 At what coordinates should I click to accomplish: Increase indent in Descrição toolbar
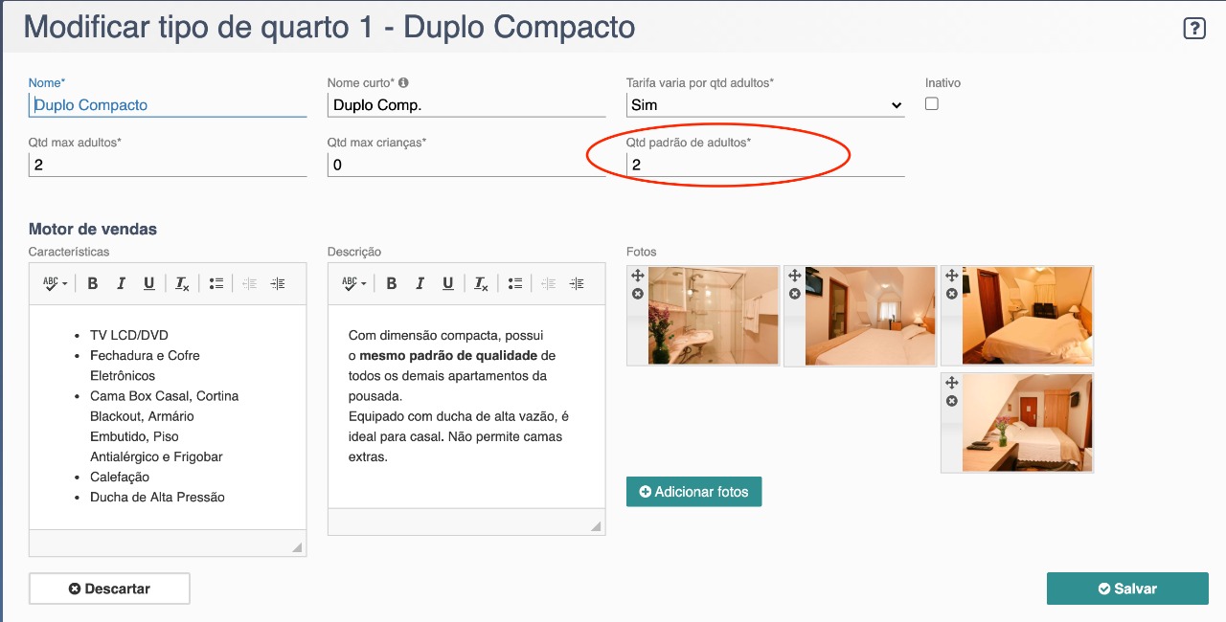pos(576,283)
